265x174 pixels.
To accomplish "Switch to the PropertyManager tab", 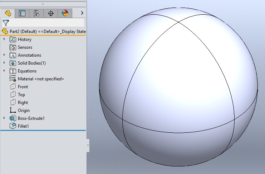I will tap(22, 13).
